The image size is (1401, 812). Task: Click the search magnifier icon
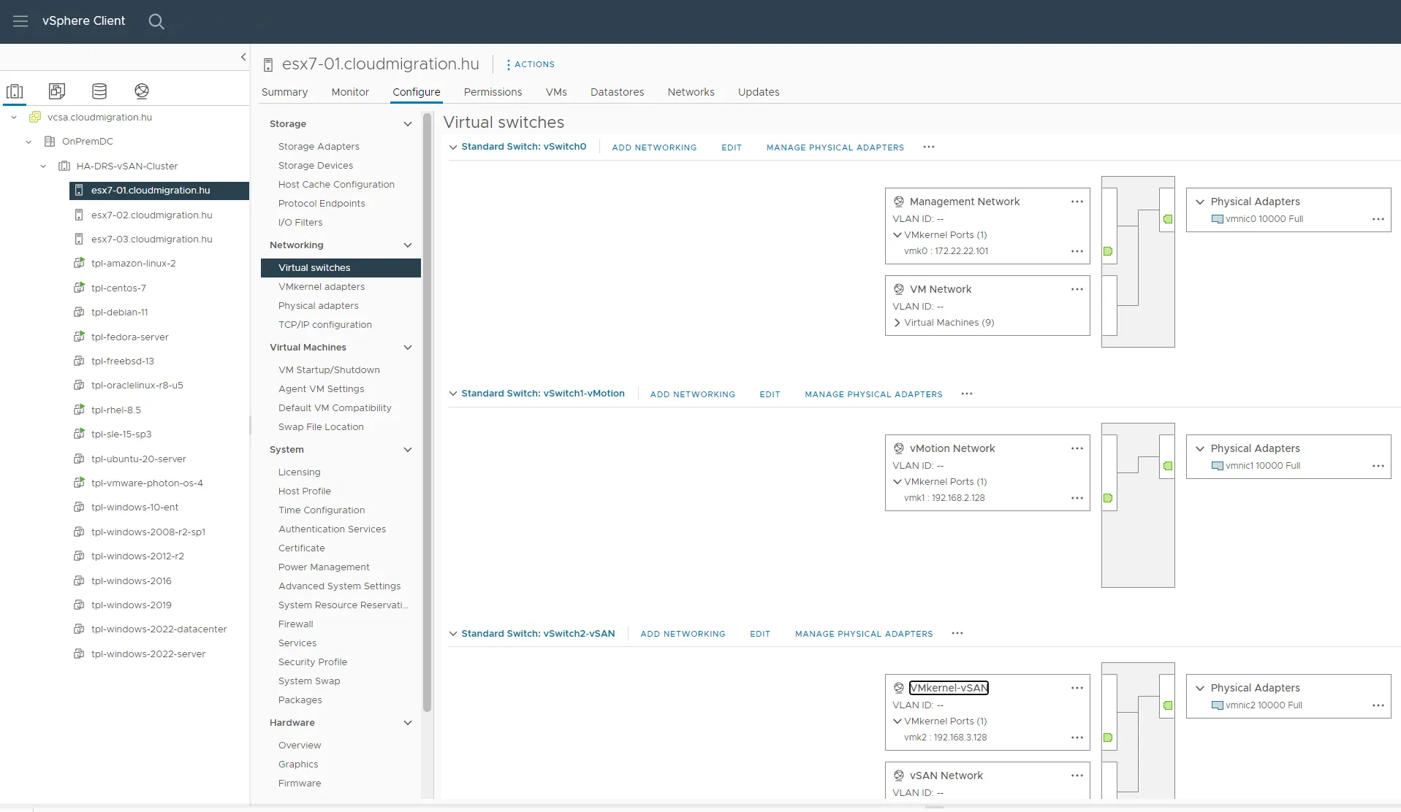[x=156, y=21]
